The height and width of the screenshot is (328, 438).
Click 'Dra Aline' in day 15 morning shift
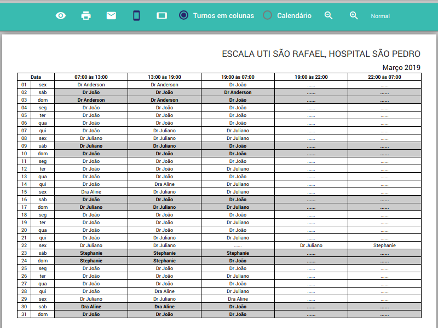tap(91, 192)
